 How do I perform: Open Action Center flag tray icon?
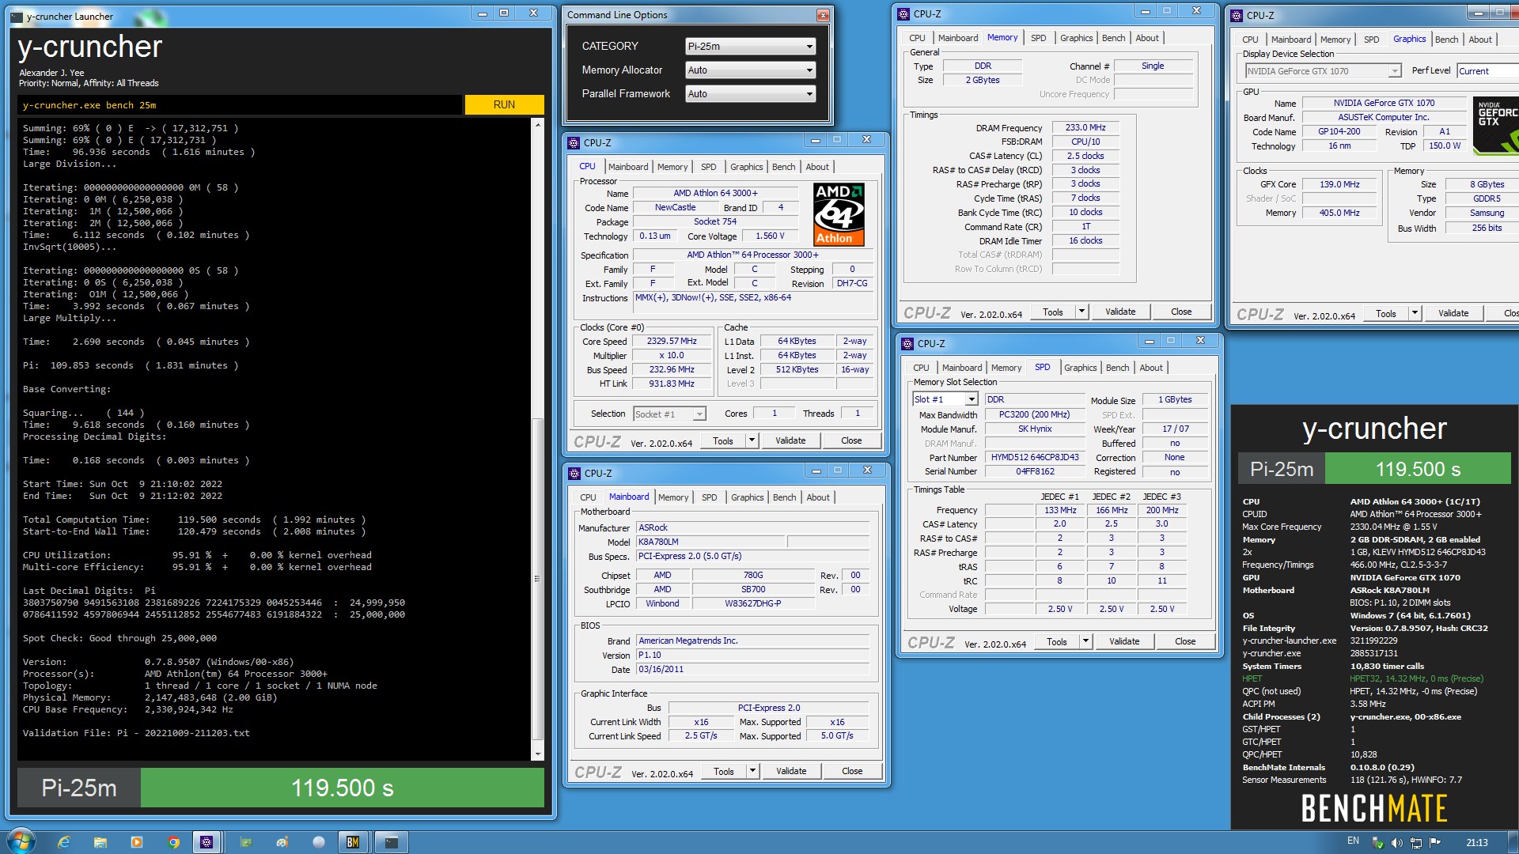pos(1435,843)
